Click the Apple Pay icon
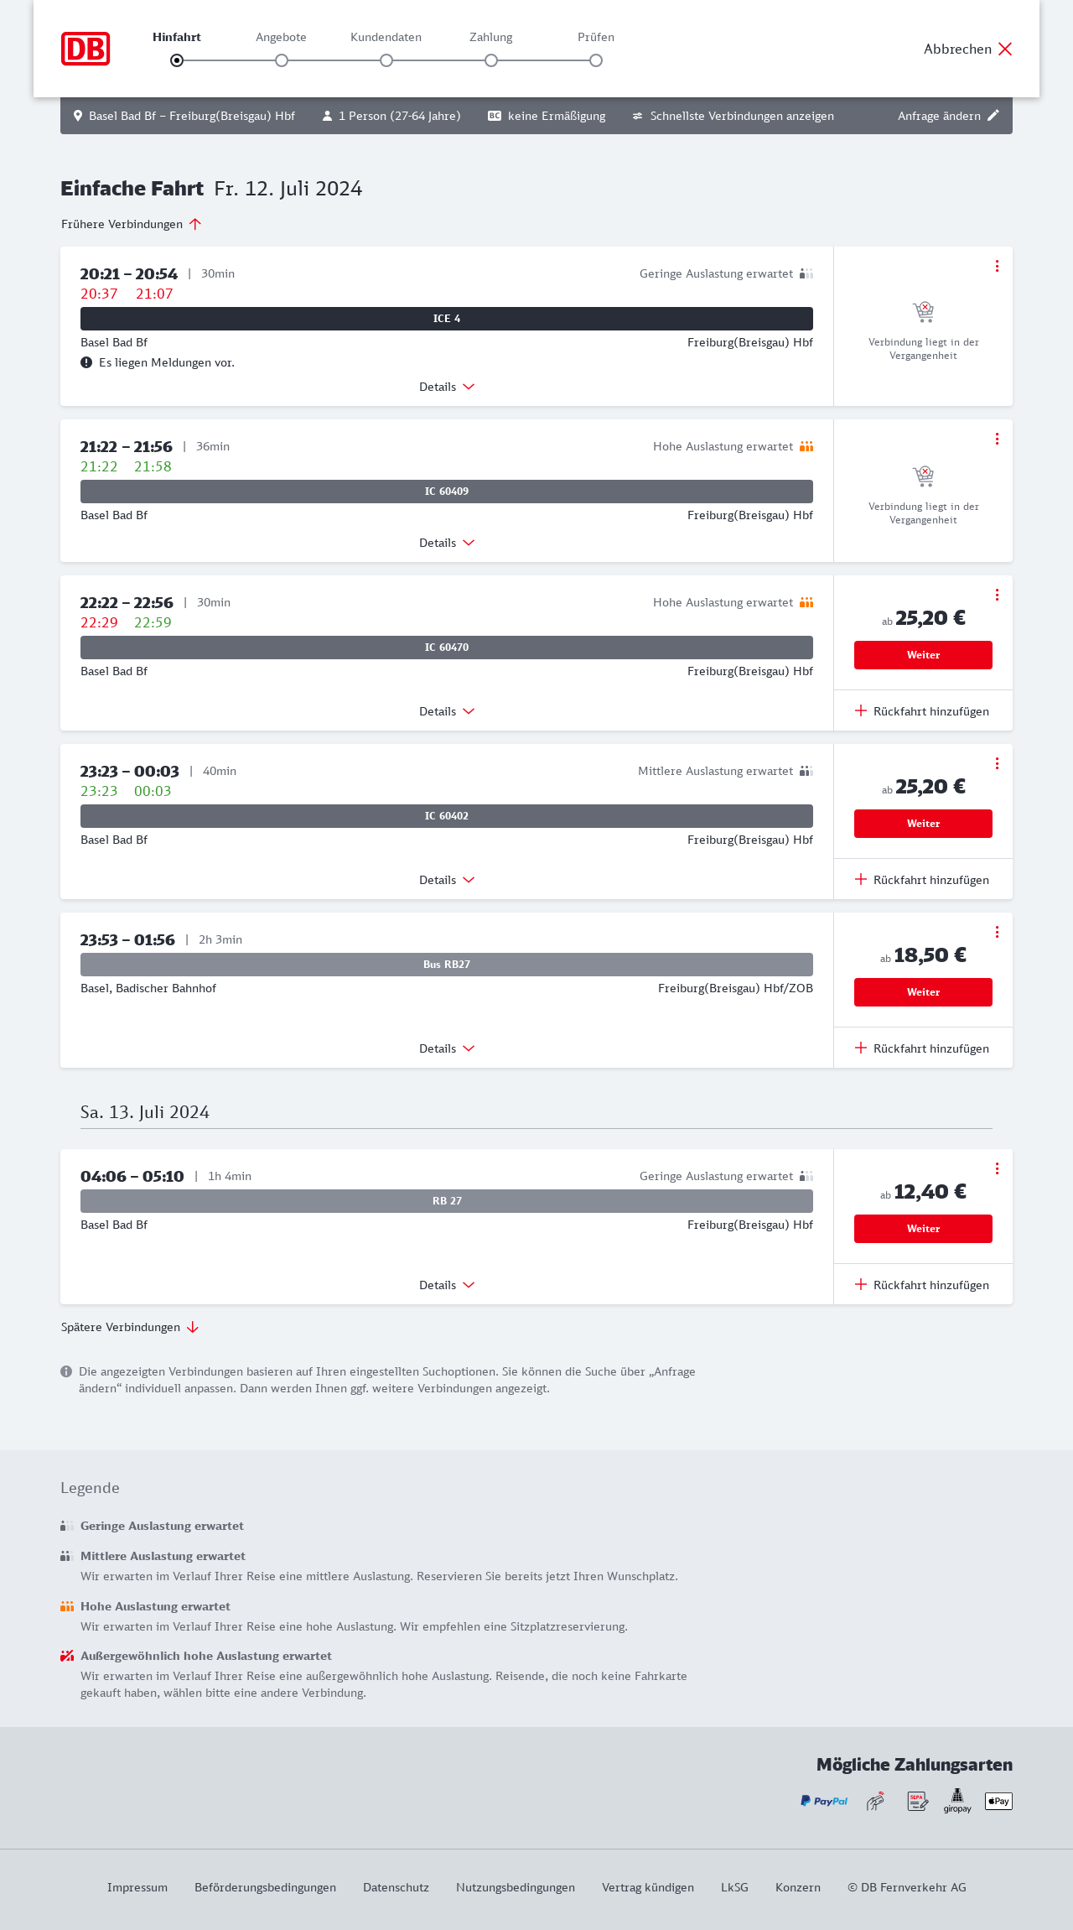 (998, 1801)
